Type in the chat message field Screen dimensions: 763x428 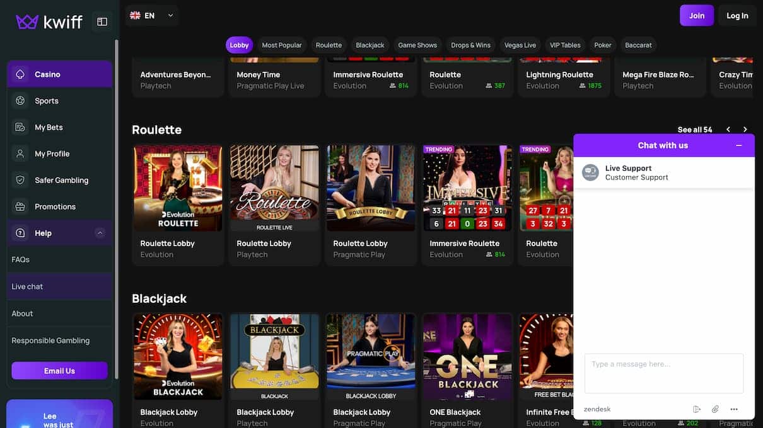pos(663,373)
